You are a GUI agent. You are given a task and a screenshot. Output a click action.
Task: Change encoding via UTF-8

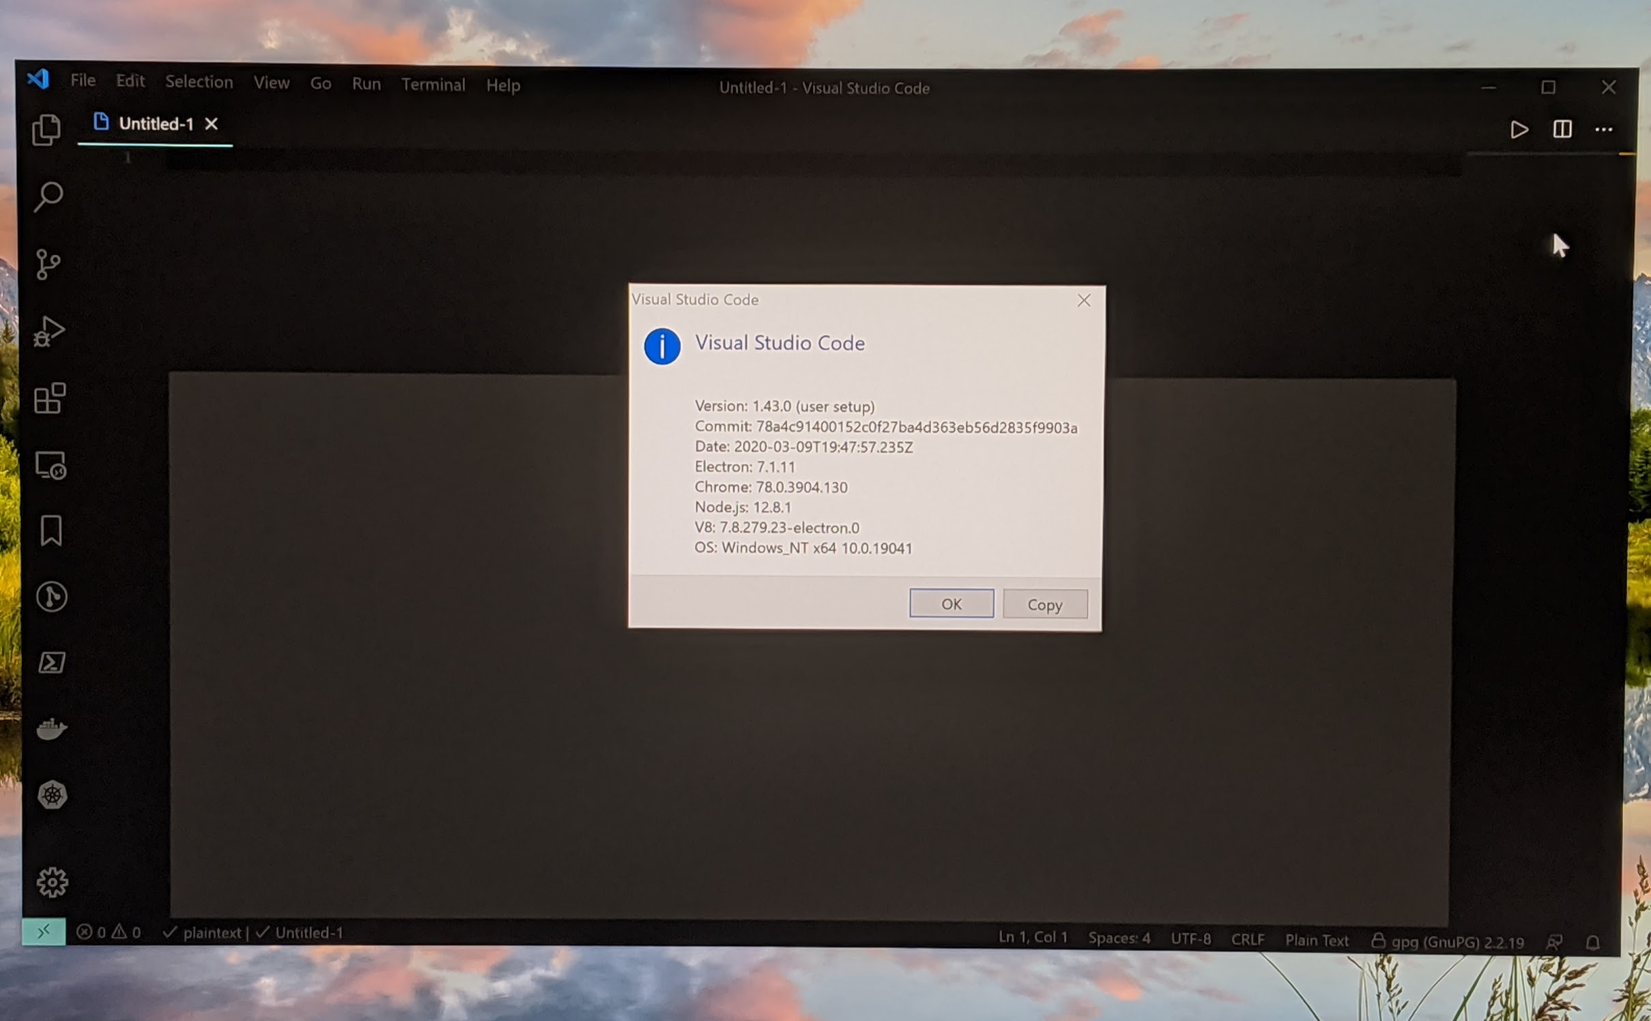[1191, 939]
